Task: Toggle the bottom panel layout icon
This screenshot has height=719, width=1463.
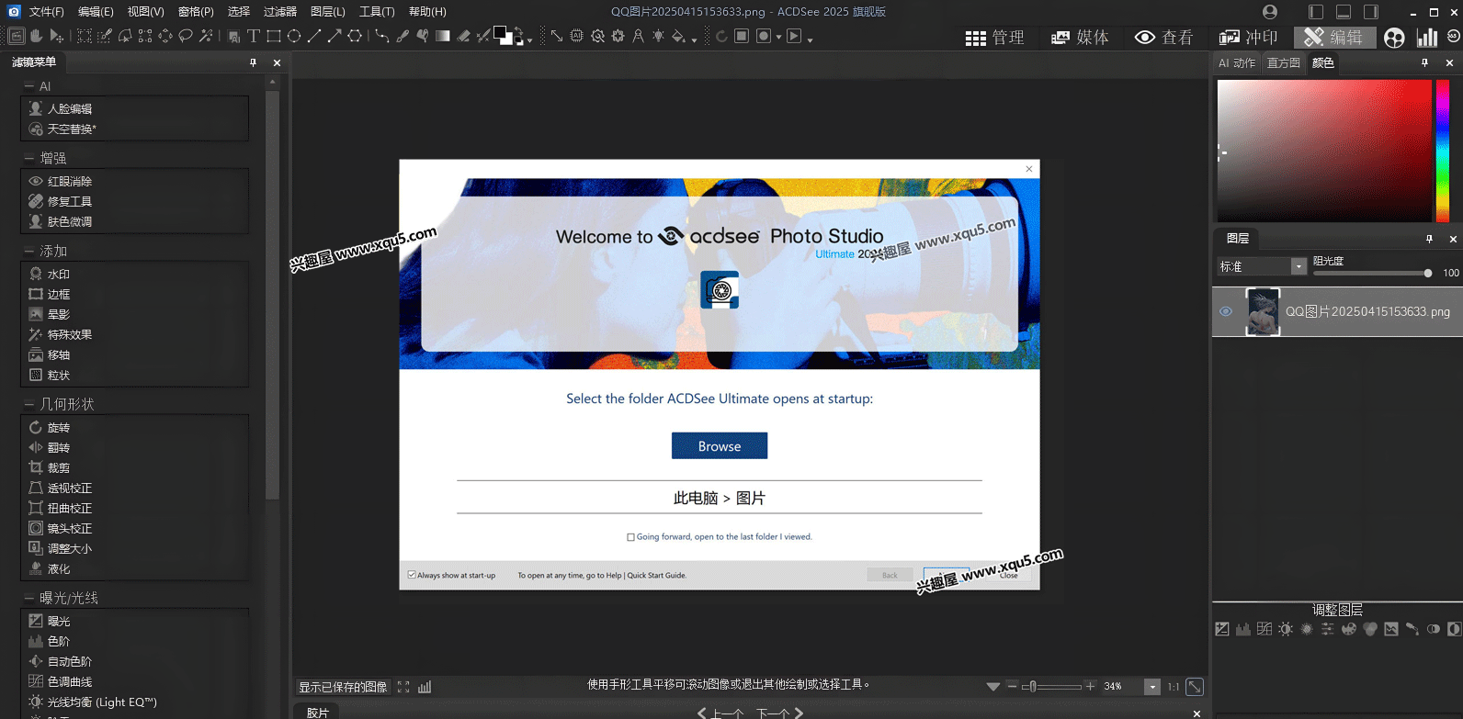Action: (x=1344, y=12)
